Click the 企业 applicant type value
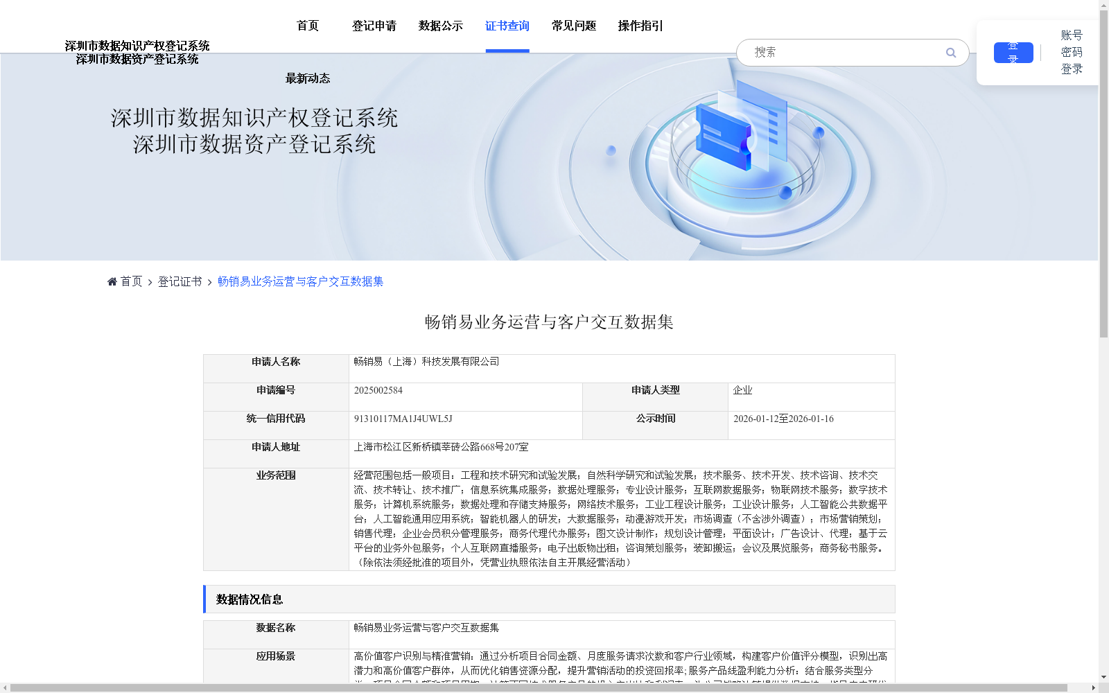Image resolution: width=1109 pixels, height=693 pixels. pos(743,390)
